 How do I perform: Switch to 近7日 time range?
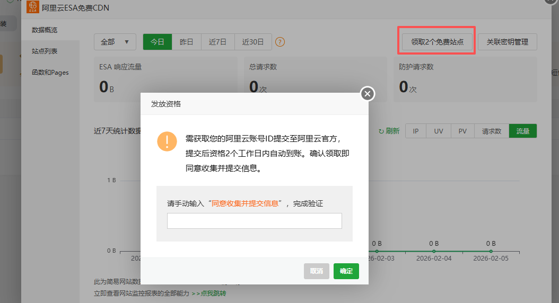point(217,42)
